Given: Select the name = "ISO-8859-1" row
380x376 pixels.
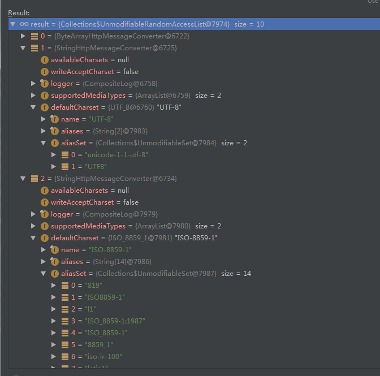Looking at the screenshot, I should point(96,250).
